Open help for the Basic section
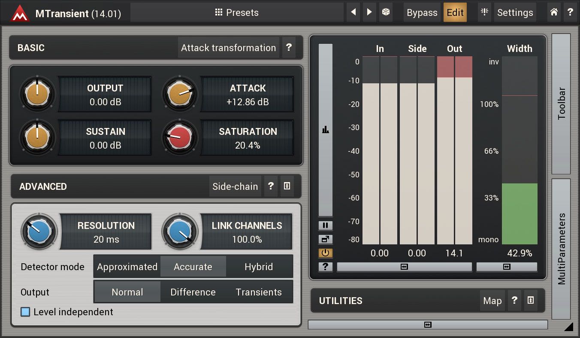The image size is (580, 338). click(x=289, y=48)
